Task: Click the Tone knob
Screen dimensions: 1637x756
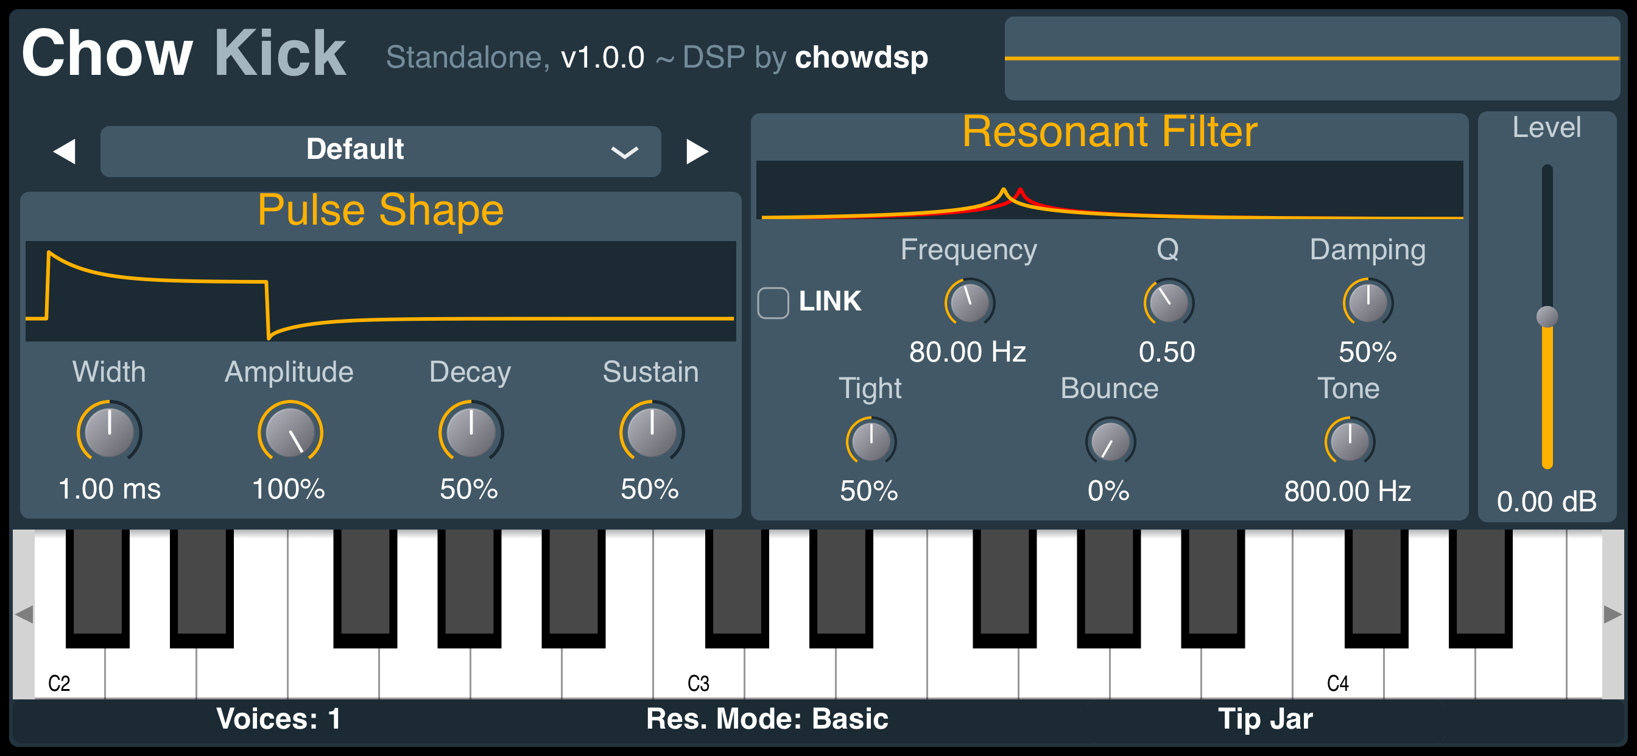Action: coord(1349,441)
